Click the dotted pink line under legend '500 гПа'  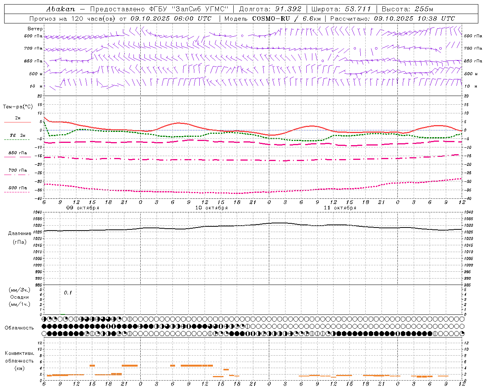click(x=17, y=192)
